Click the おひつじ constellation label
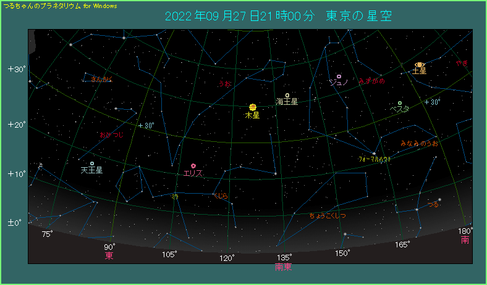This screenshot has width=487, height=285. 111,134
